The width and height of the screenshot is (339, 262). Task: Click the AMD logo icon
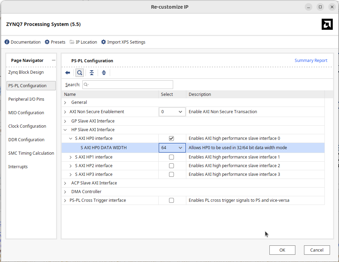(327, 24)
